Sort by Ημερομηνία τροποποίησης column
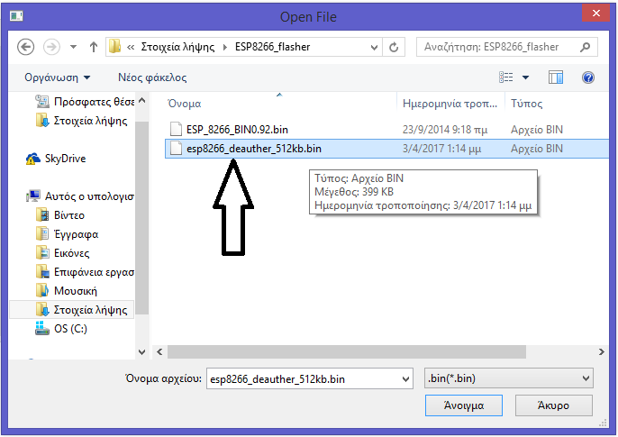The width and height of the screenshot is (618, 437). 450,104
